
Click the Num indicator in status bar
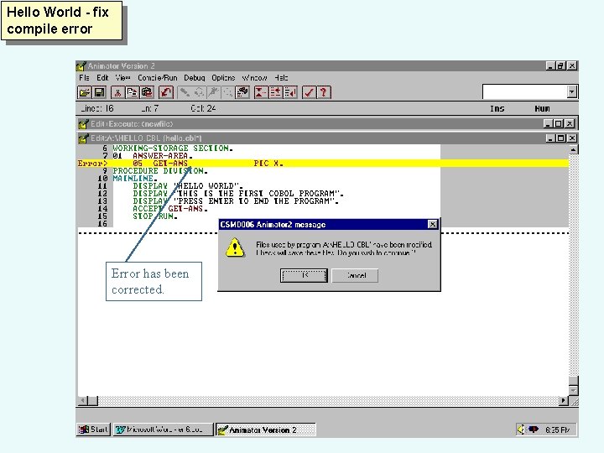point(542,108)
